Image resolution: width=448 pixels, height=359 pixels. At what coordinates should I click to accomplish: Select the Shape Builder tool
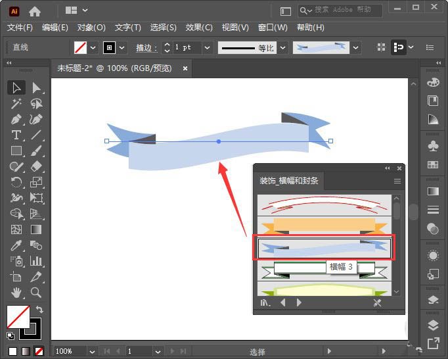(x=16, y=214)
